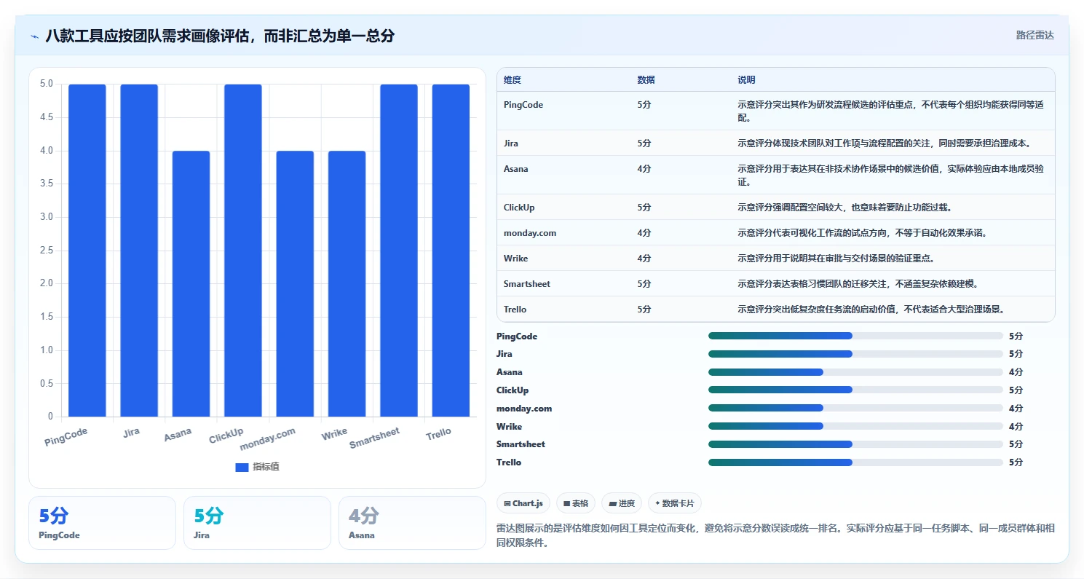
Task: Click the Trello row description text
Action: click(x=871, y=310)
